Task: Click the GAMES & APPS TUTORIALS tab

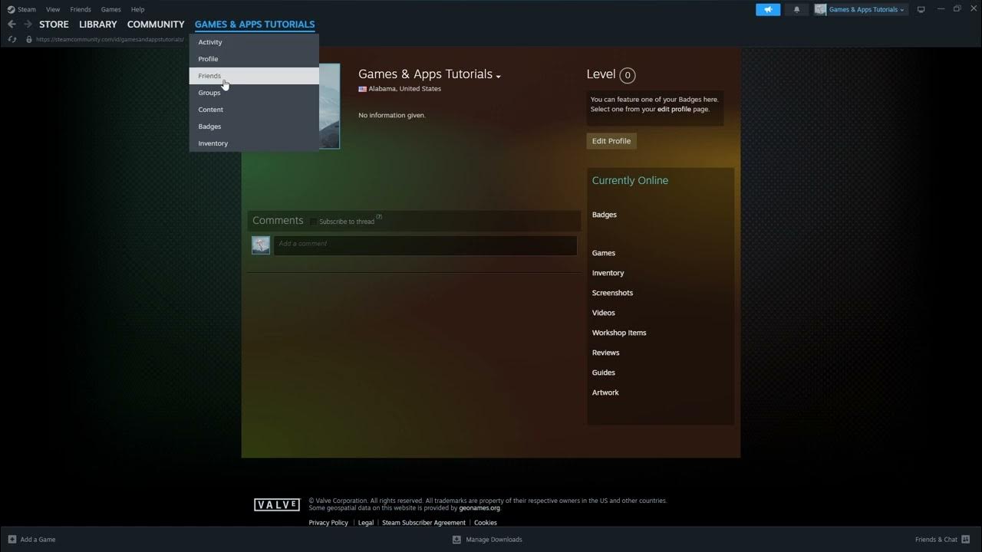Action: coord(255,25)
